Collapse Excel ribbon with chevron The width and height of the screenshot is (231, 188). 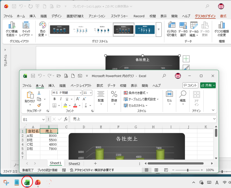213,110
